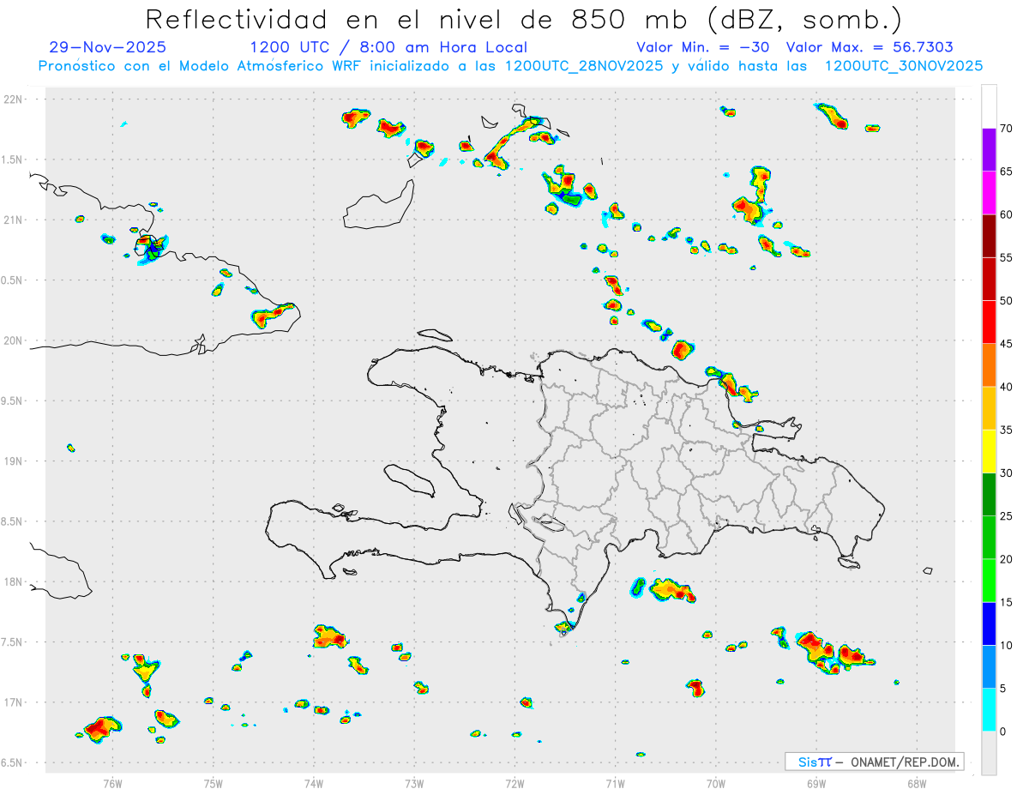Image resolution: width=1029 pixels, height=795 pixels.
Task: Click the "18N" latitude axis label
Action: 14,581
